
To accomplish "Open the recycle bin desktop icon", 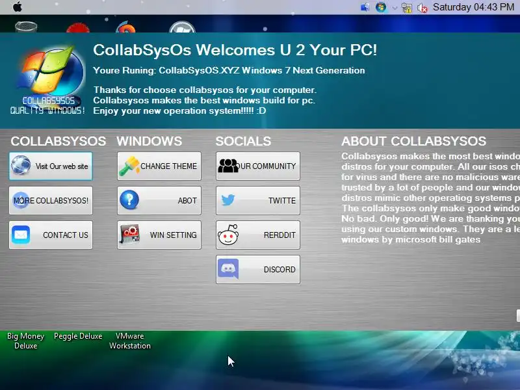I will [x=26, y=27].
